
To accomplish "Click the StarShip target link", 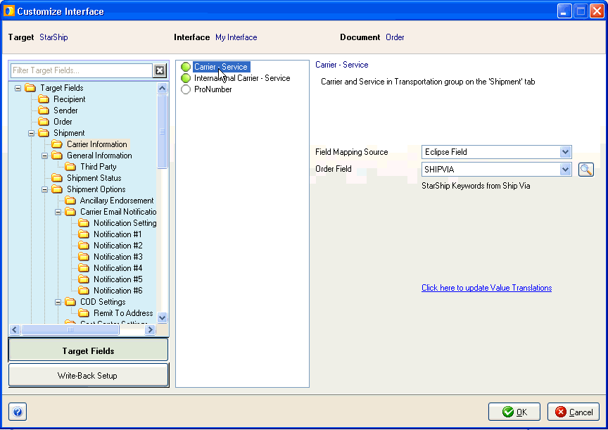I will click(53, 37).
